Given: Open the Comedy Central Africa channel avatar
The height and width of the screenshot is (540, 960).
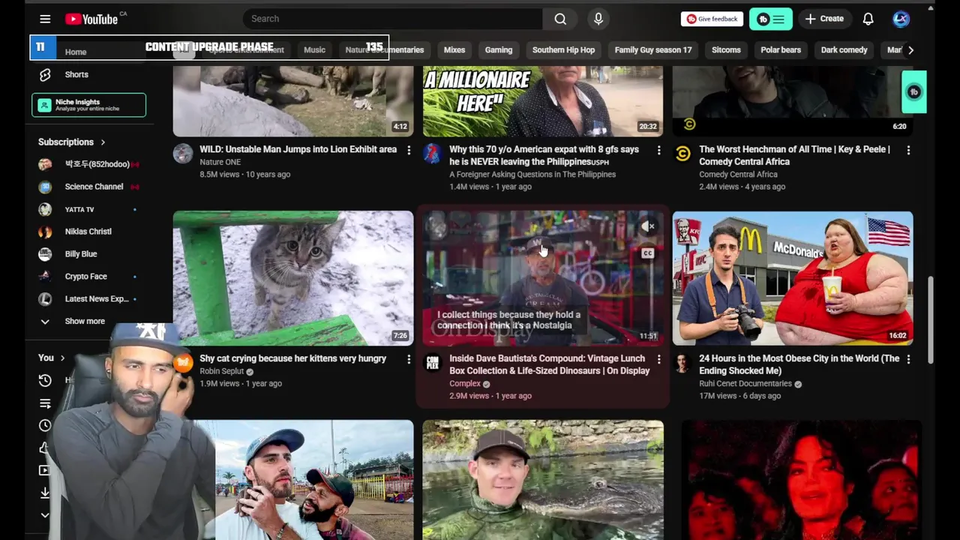Looking at the screenshot, I should [x=682, y=154].
